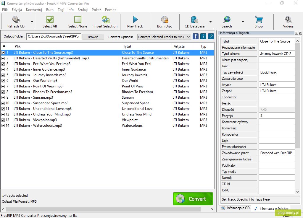Viewport: 303px width, 218px height.
Task: Sort tracks by the Typ column header
Action: (203, 46)
